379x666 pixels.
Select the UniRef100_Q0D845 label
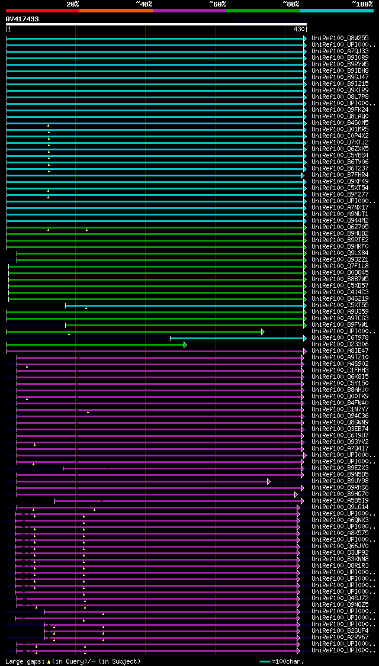point(340,273)
